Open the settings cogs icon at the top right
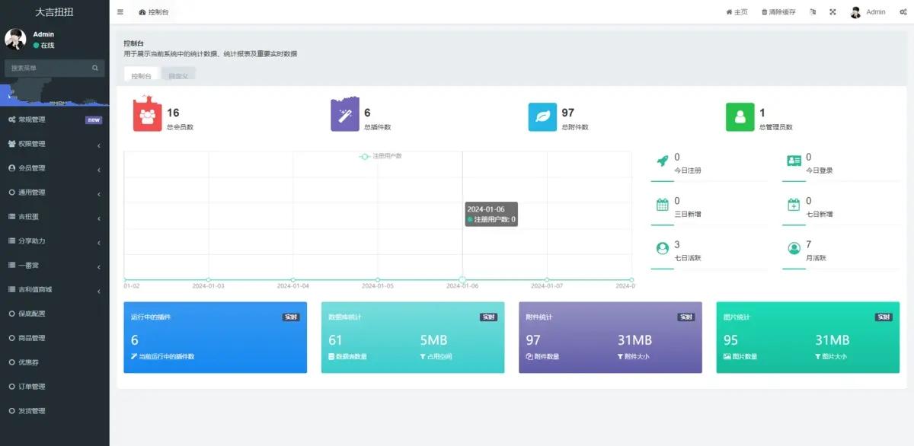The width and height of the screenshot is (914, 446). [903, 12]
